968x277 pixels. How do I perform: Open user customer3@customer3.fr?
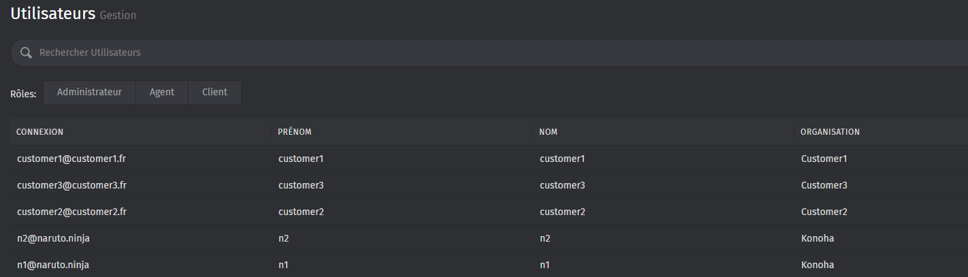pyautogui.click(x=71, y=185)
